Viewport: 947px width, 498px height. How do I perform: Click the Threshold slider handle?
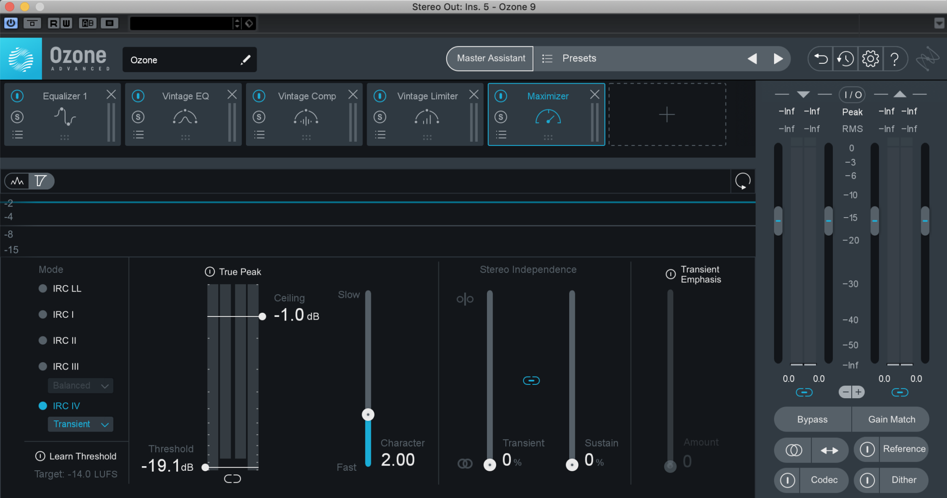(205, 468)
